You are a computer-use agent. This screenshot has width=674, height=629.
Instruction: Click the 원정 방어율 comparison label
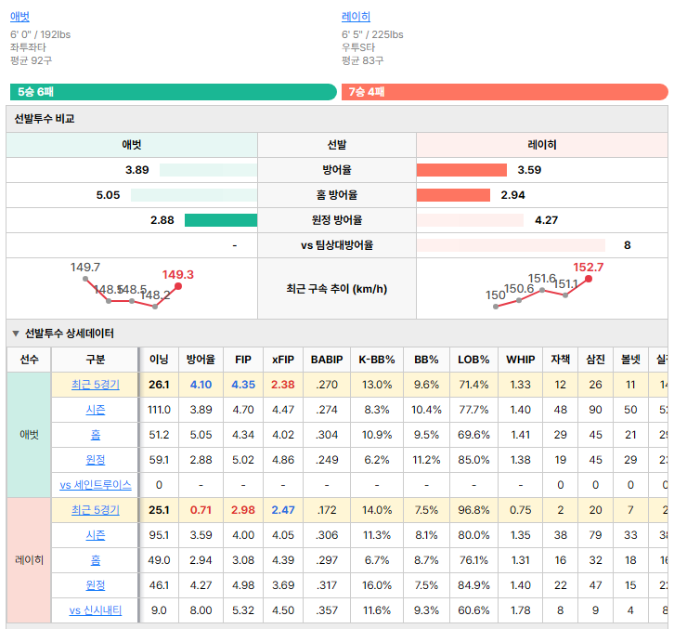pos(337,220)
